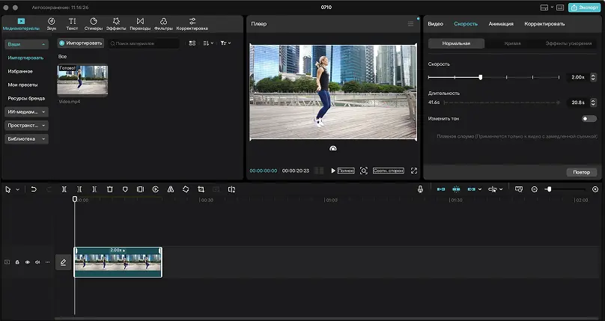Select the Video.mp4 thumbnail in media bin
605x321 pixels.
(x=82, y=80)
